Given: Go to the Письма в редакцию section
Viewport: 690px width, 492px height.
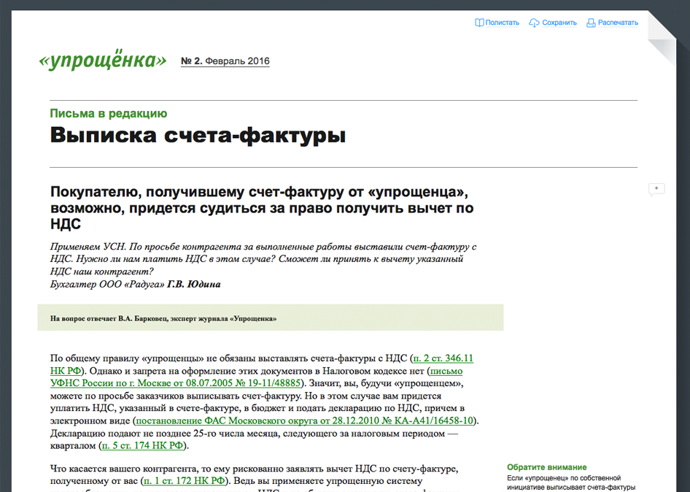Looking at the screenshot, I should coord(108,113).
